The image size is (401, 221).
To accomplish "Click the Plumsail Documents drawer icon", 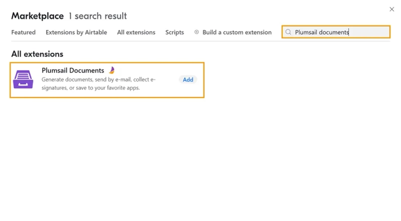I will pyautogui.click(x=23, y=79).
